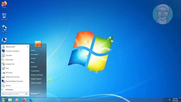Click the round sketched portrait gadget
181x102 pixels.
(x=163, y=14)
